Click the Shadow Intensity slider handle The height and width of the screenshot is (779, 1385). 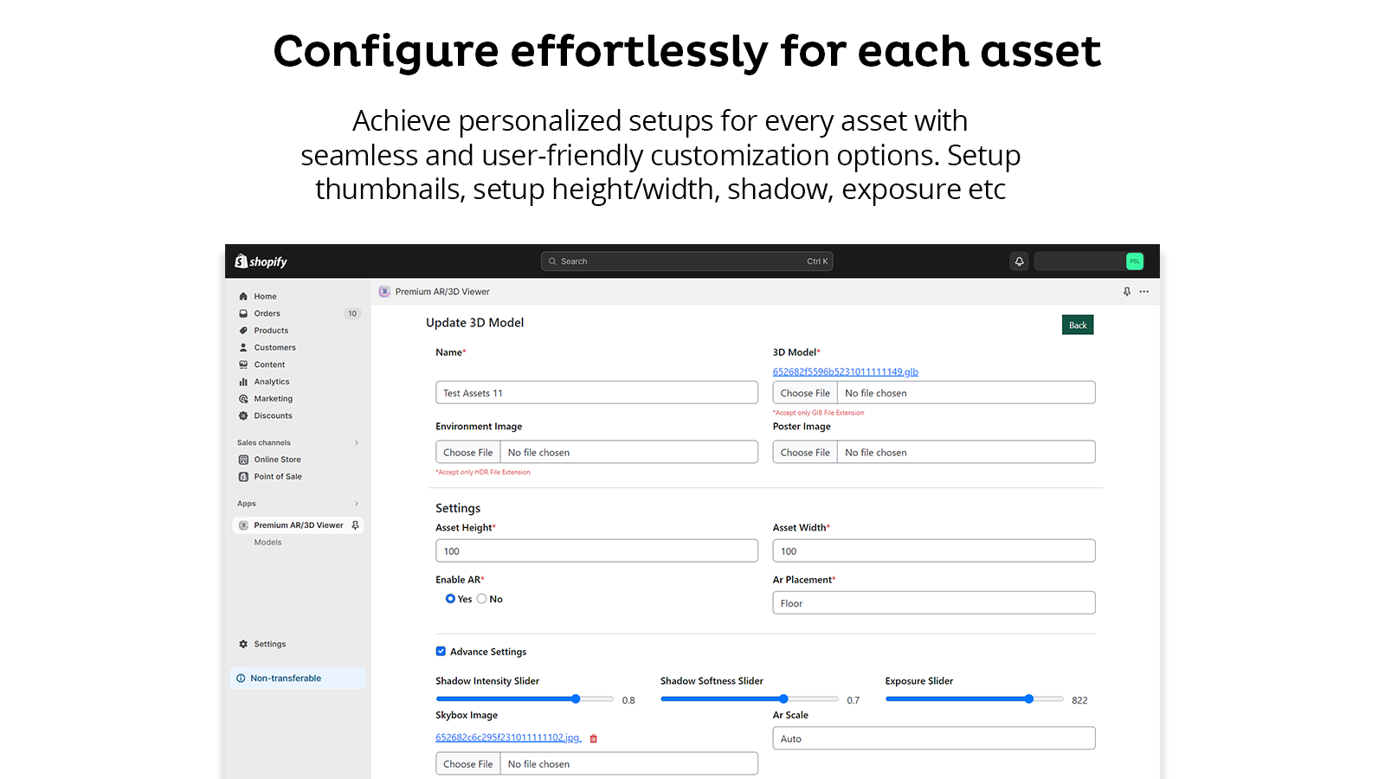576,699
